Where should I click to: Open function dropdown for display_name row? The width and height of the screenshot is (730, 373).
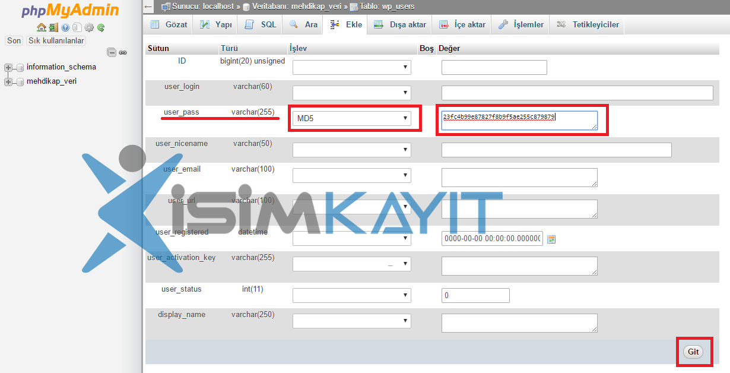click(x=352, y=321)
